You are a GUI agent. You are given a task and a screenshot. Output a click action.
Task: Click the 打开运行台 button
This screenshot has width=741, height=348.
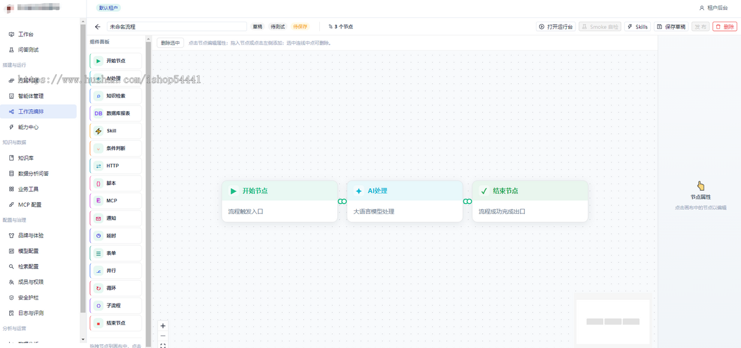click(x=556, y=27)
